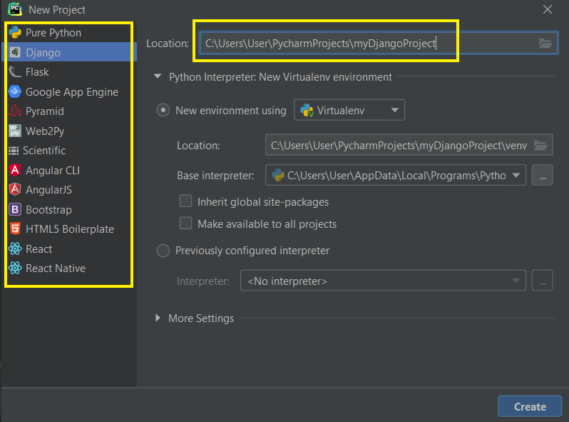
Task: Click the HTML5 Boilerplate entry text
Action: coord(70,229)
